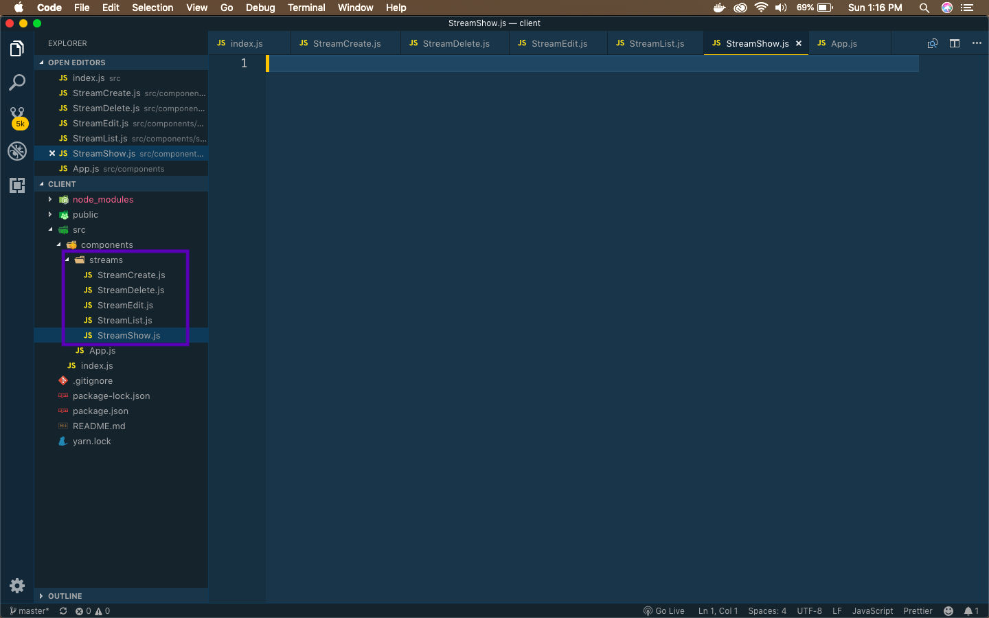
Task: Open Siri from the menu bar
Action: [947, 8]
